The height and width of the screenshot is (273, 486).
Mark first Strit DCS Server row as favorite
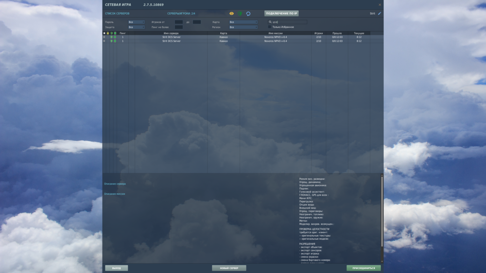(x=104, y=37)
